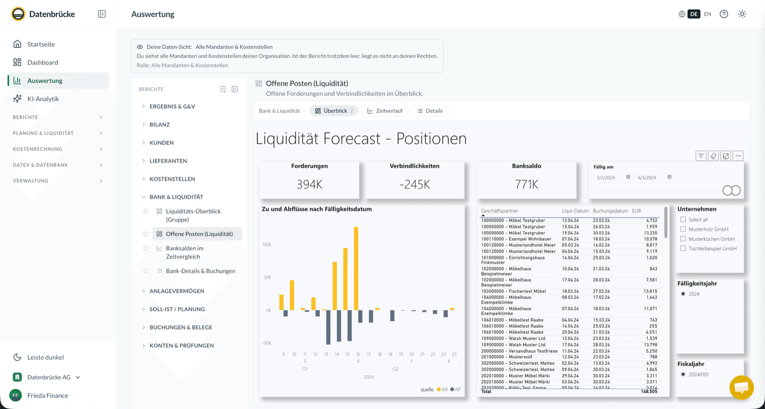Click Frieda Finance avatar

point(16,395)
